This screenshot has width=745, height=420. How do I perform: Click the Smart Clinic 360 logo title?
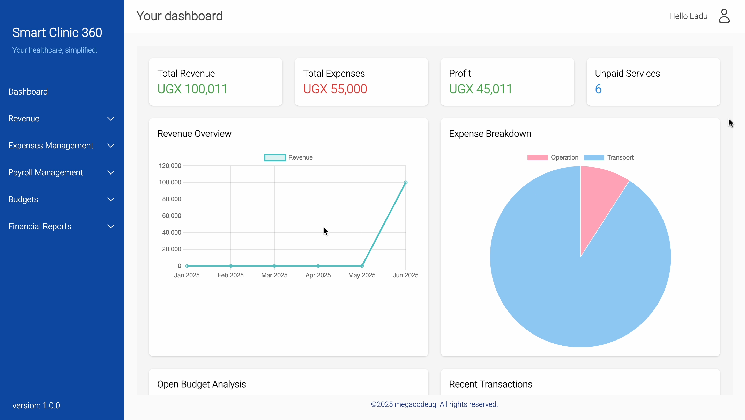(x=57, y=32)
